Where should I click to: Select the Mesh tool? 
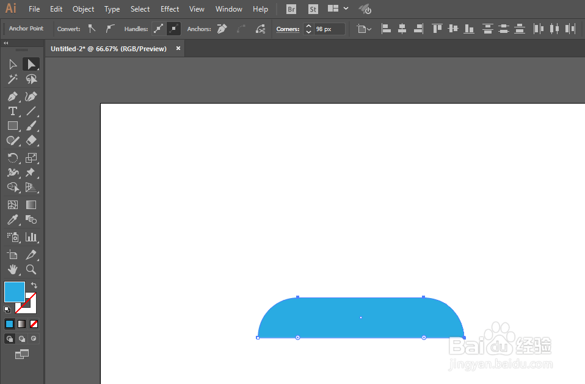13,205
